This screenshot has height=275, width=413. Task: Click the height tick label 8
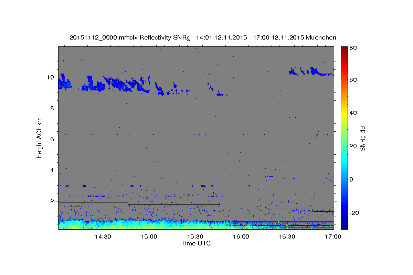coord(52,108)
